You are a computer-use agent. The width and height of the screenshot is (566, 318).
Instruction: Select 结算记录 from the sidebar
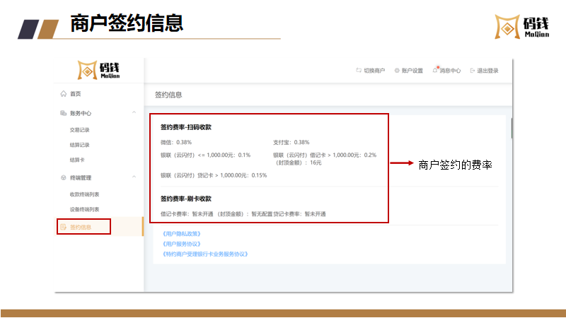(x=80, y=145)
